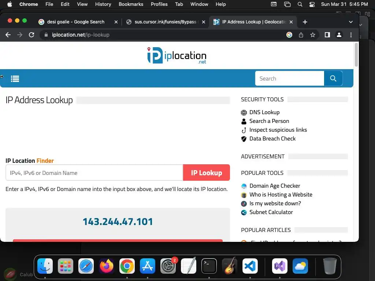The height and width of the screenshot is (281, 375).
Task: Open the Search a Person link
Action: (x=269, y=121)
